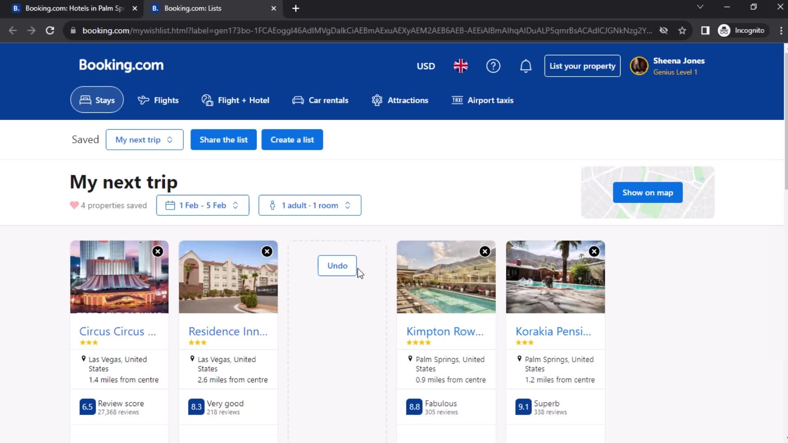The height and width of the screenshot is (443, 788).
Task: Open Sheena Jones profile avatar
Action: [x=639, y=66]
